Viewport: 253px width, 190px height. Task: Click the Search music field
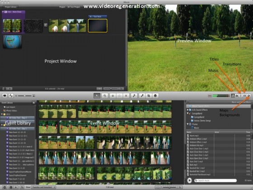pos(216,180)
